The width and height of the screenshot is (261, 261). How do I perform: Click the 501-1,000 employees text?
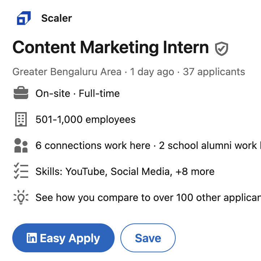tap(86, 119)
